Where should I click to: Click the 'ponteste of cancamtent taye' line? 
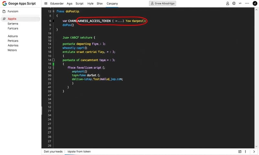pos(89,60)
